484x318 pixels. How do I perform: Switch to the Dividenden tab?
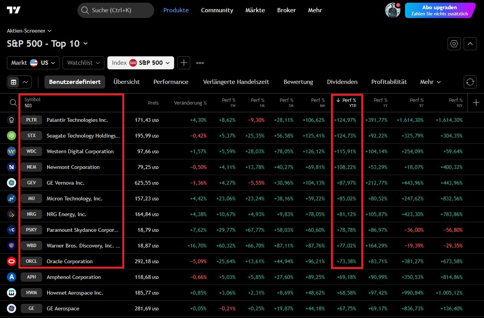(x=342, y=82)
